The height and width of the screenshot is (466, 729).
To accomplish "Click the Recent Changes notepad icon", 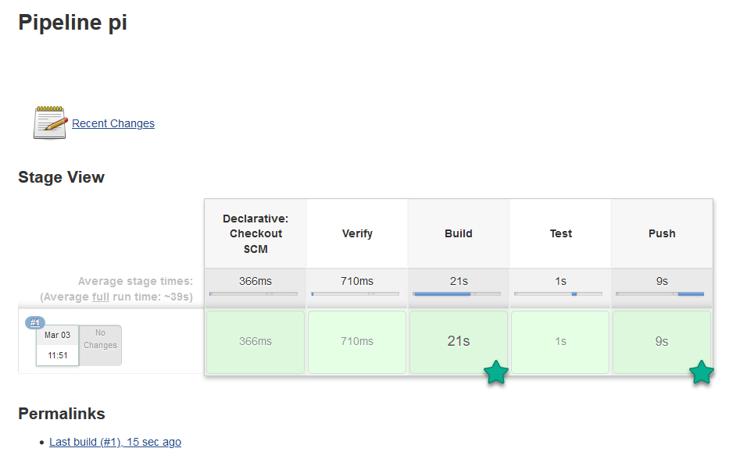I will click(x=50, y=123).
